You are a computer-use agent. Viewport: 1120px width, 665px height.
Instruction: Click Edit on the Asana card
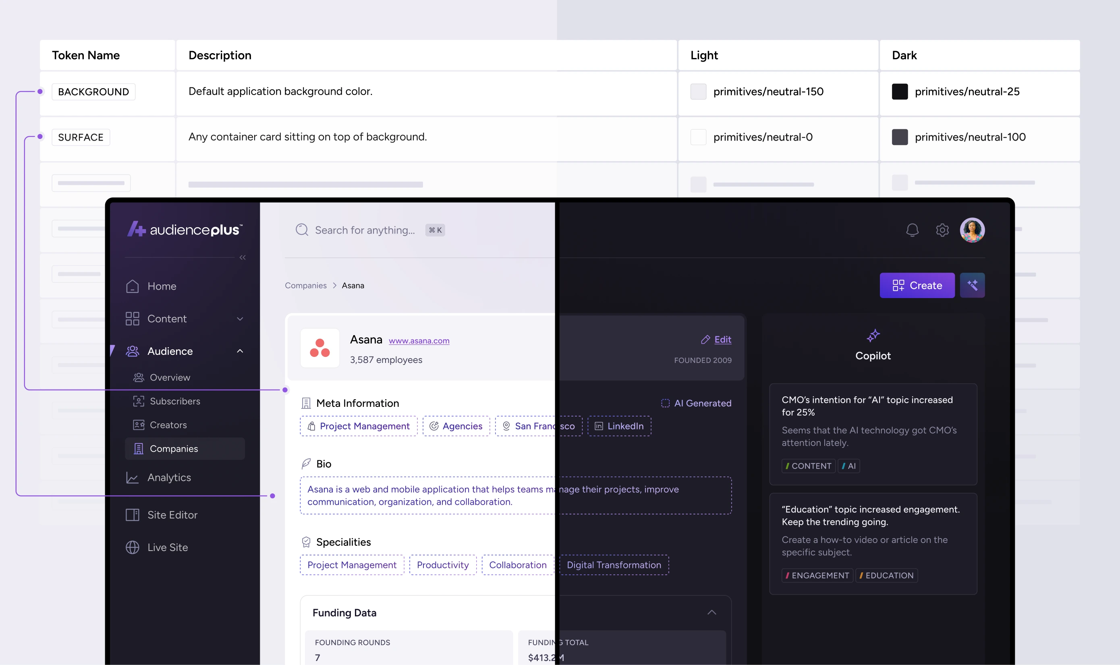[722, 340]
